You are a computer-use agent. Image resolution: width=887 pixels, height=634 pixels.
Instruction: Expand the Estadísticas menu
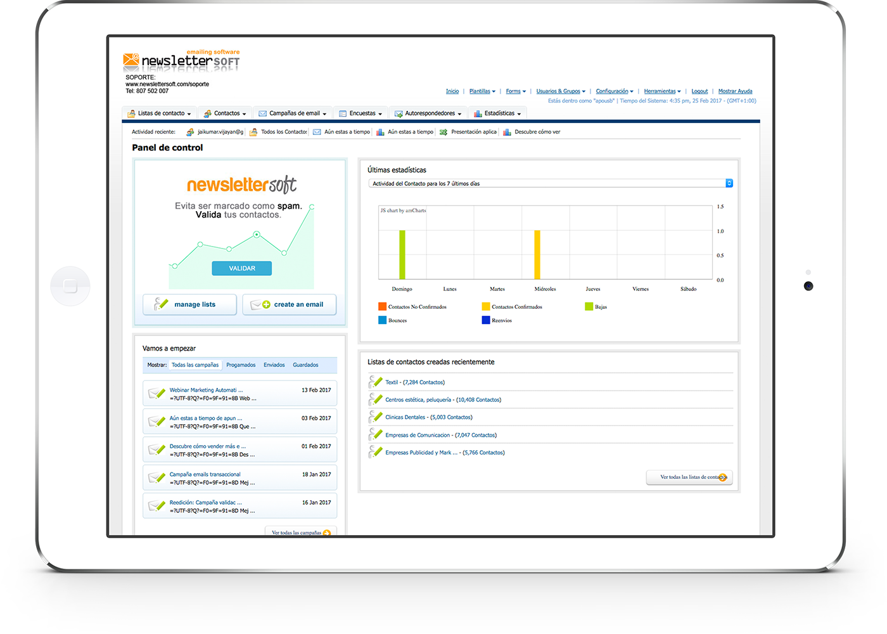[497, 113]
